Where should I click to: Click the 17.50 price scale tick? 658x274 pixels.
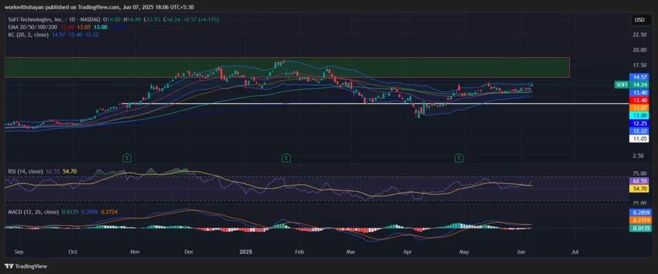pyautogui.click(x=639, y=65)
